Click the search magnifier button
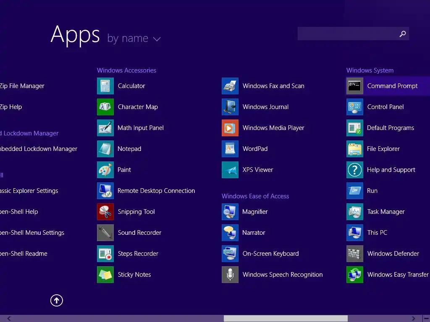Screen dimensions: 430x322 click(x=403, y=34)
